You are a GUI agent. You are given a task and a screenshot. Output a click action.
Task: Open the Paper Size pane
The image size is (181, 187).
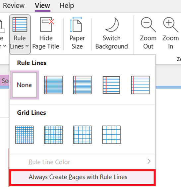point(77,33)
